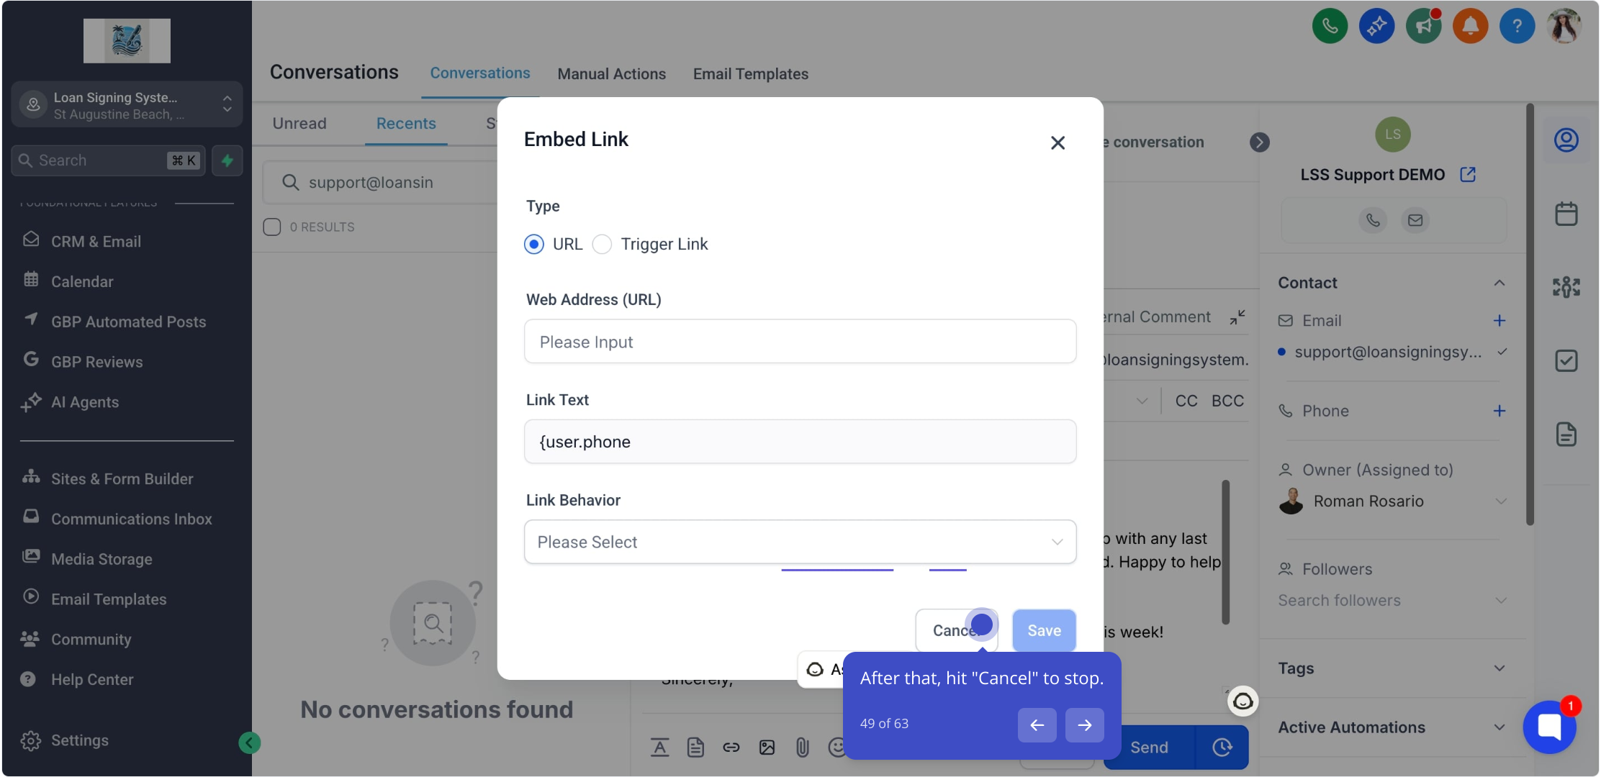The width and height of the screenshot is (1601, 777).
Task: Open the announcements megaphone icon
Action: pos(1423,27)
